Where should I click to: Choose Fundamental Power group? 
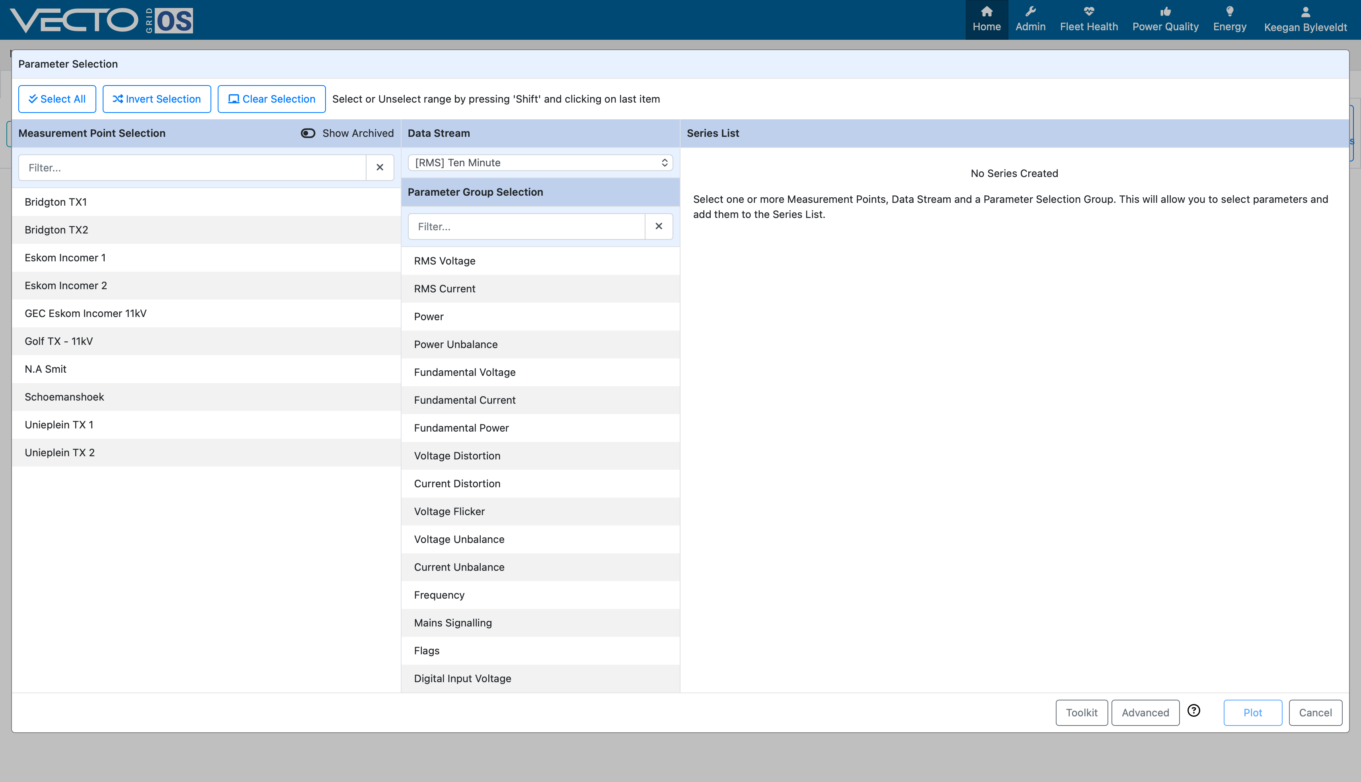[540, 428]
